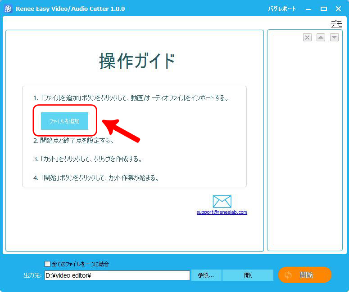The image size is (349, 292).
Task: Click the orange 開始 button
Action: pyautogui.click(x=305, y=275)
